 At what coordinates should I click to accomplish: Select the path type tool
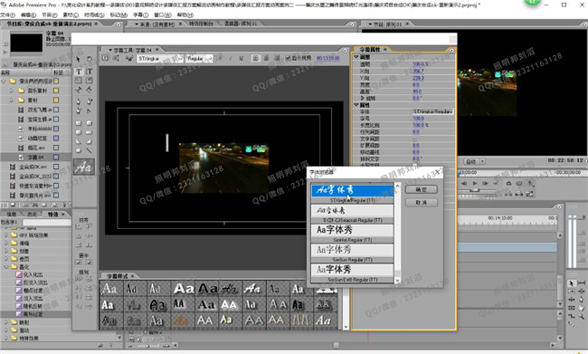pyautogui.click(x=79, y=90)
